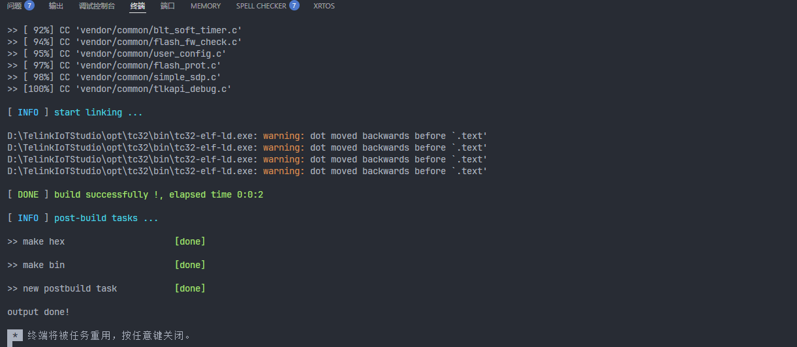Click the 'vendor/common/simple_sdp.c' compile line
Image resolution: width=797 pixels, height=347 pixels.
(x=114, y=77)
